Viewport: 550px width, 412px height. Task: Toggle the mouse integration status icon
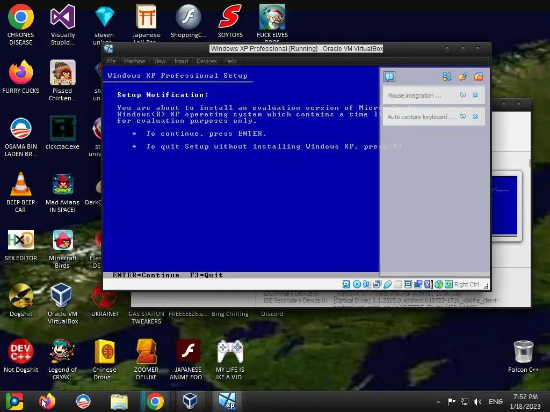click(438, 284)
